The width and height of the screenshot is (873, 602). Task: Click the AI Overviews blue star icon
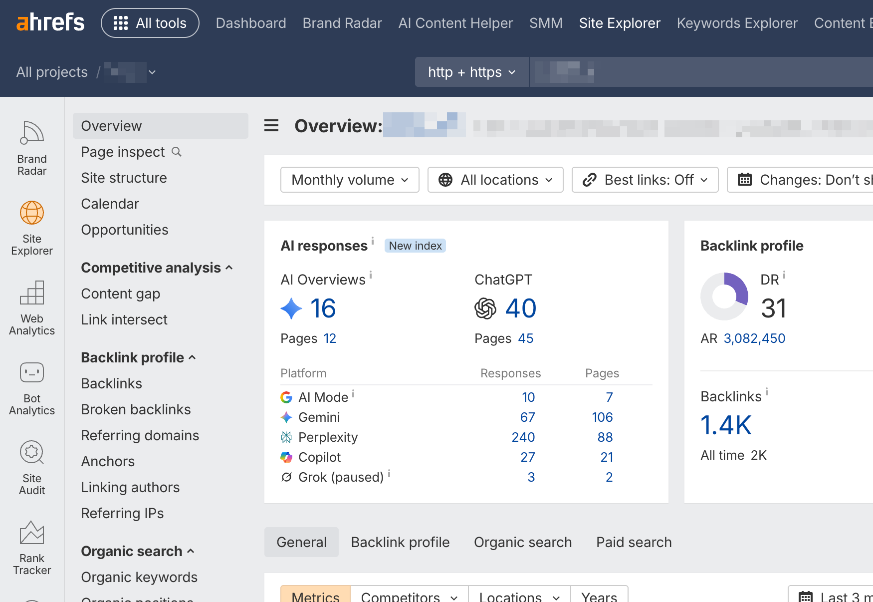(x=291, y=308)
